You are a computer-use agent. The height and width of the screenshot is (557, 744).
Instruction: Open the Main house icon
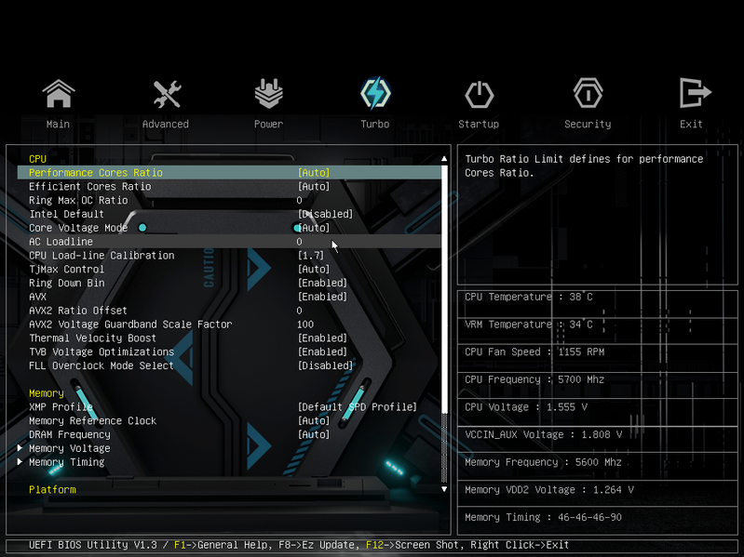(59, 93)
